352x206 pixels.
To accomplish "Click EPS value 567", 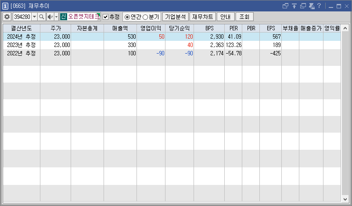I will pyautogui.click(x=277, y=36).
